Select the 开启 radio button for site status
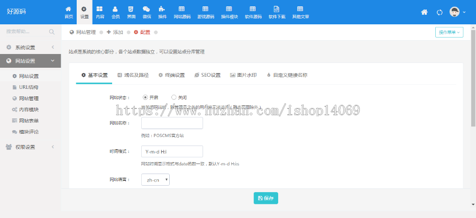The height and width of the screenshot is (218, 476). point(145,97)
